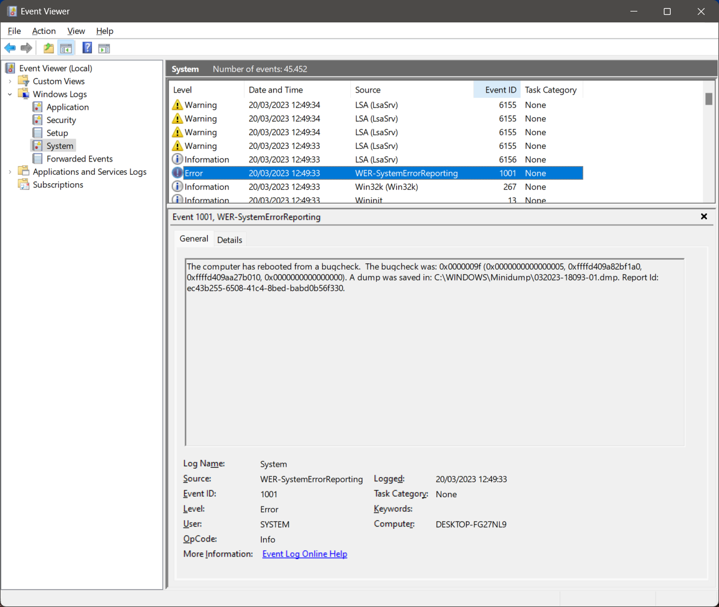Click the 'Event 1001, WER-SystemErrorReporting' pane title
This screenshot has height=607, width=719.
247,217
